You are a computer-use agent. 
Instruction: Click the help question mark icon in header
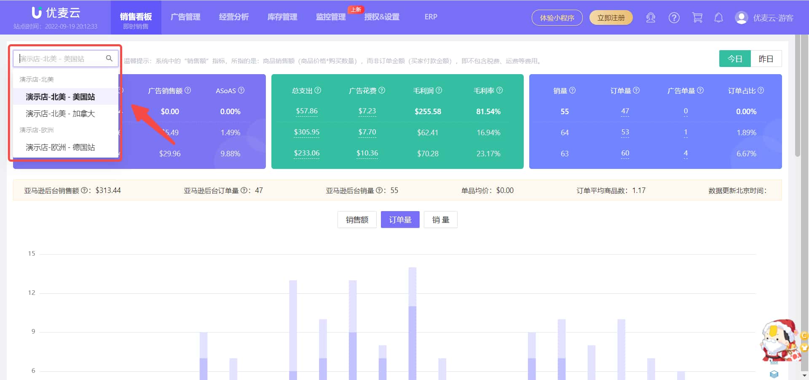(674, 18)
